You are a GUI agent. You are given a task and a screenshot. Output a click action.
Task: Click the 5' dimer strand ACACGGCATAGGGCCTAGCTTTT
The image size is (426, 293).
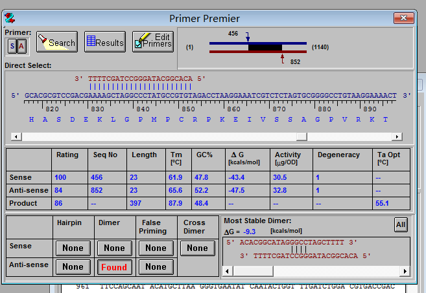(292, 243)
